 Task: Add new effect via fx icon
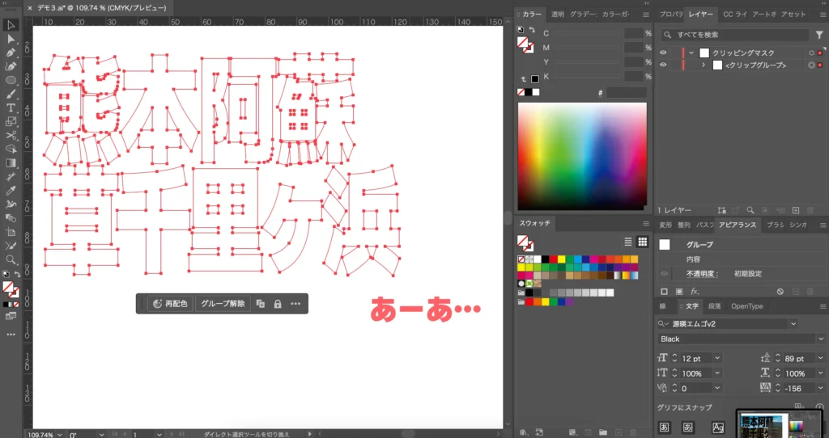(695, 291)
